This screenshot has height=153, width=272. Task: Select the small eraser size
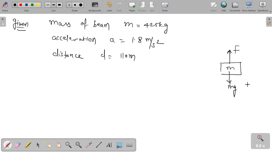point(69,5)
